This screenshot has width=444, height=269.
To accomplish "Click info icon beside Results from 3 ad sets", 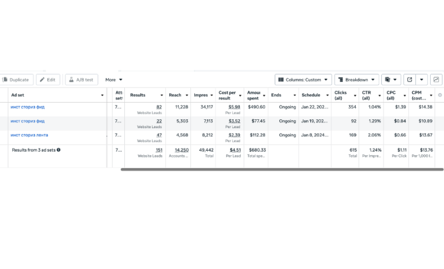I will pos(59,150).
